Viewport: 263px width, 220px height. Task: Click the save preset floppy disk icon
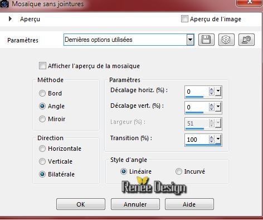pos(206,40)
